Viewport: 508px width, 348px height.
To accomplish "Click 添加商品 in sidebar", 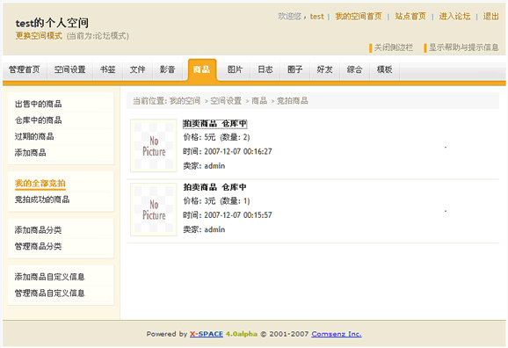I will click(x=31, y=153).
